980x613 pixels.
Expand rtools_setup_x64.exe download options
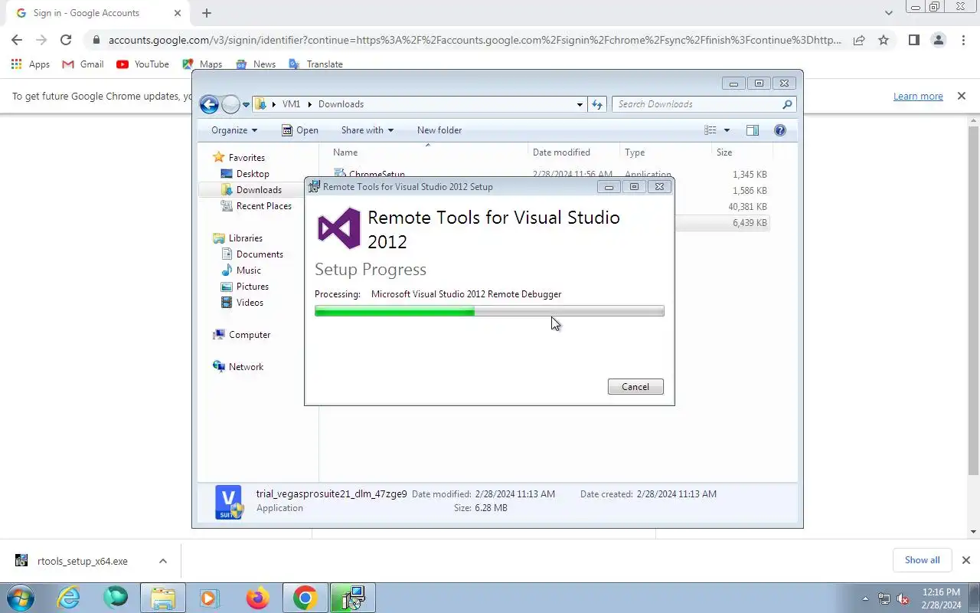(x=163, y=561)
